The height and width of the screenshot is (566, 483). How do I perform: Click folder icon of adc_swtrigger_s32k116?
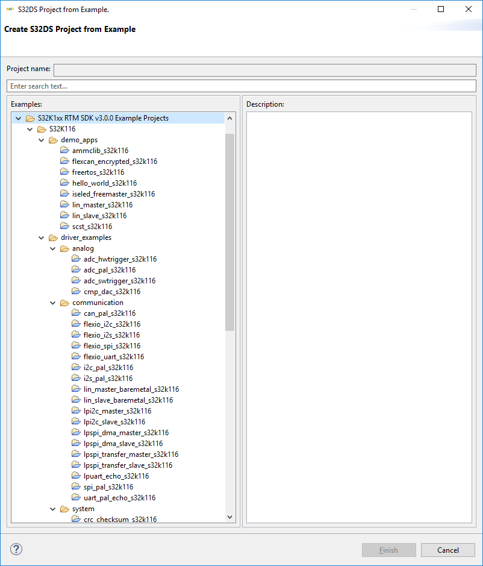76,280
